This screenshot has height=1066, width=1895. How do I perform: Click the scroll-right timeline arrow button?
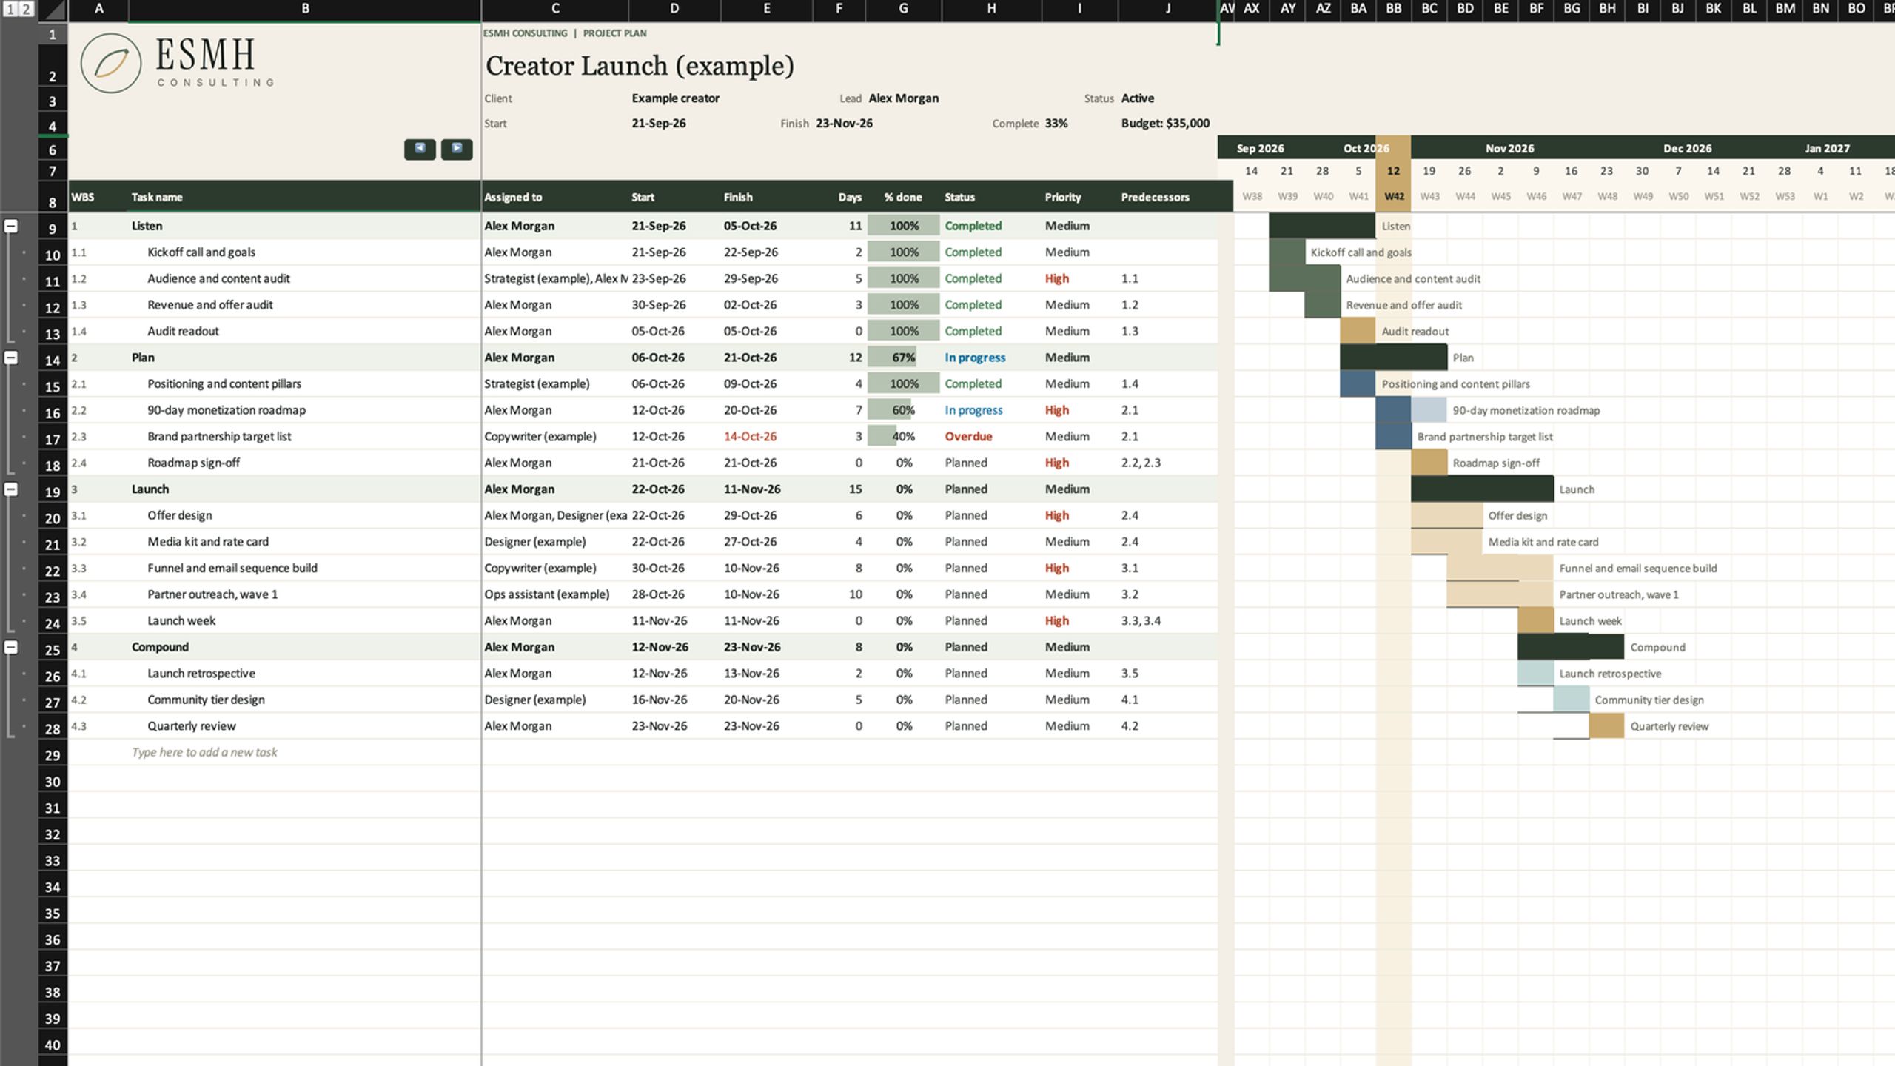tap(457, 149)
